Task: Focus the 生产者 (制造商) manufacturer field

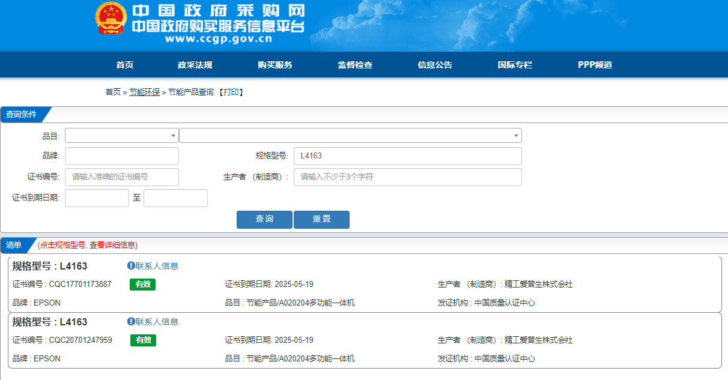Action: [x=408, y=177]
